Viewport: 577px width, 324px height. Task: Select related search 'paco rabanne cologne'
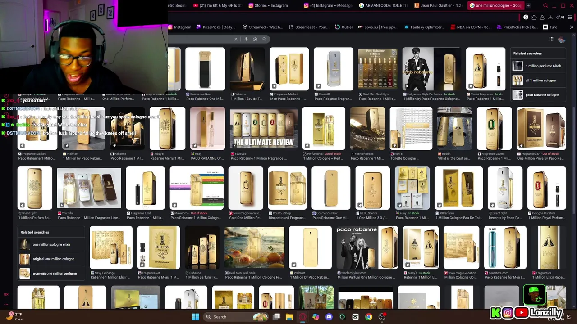(x=539, y=95)
